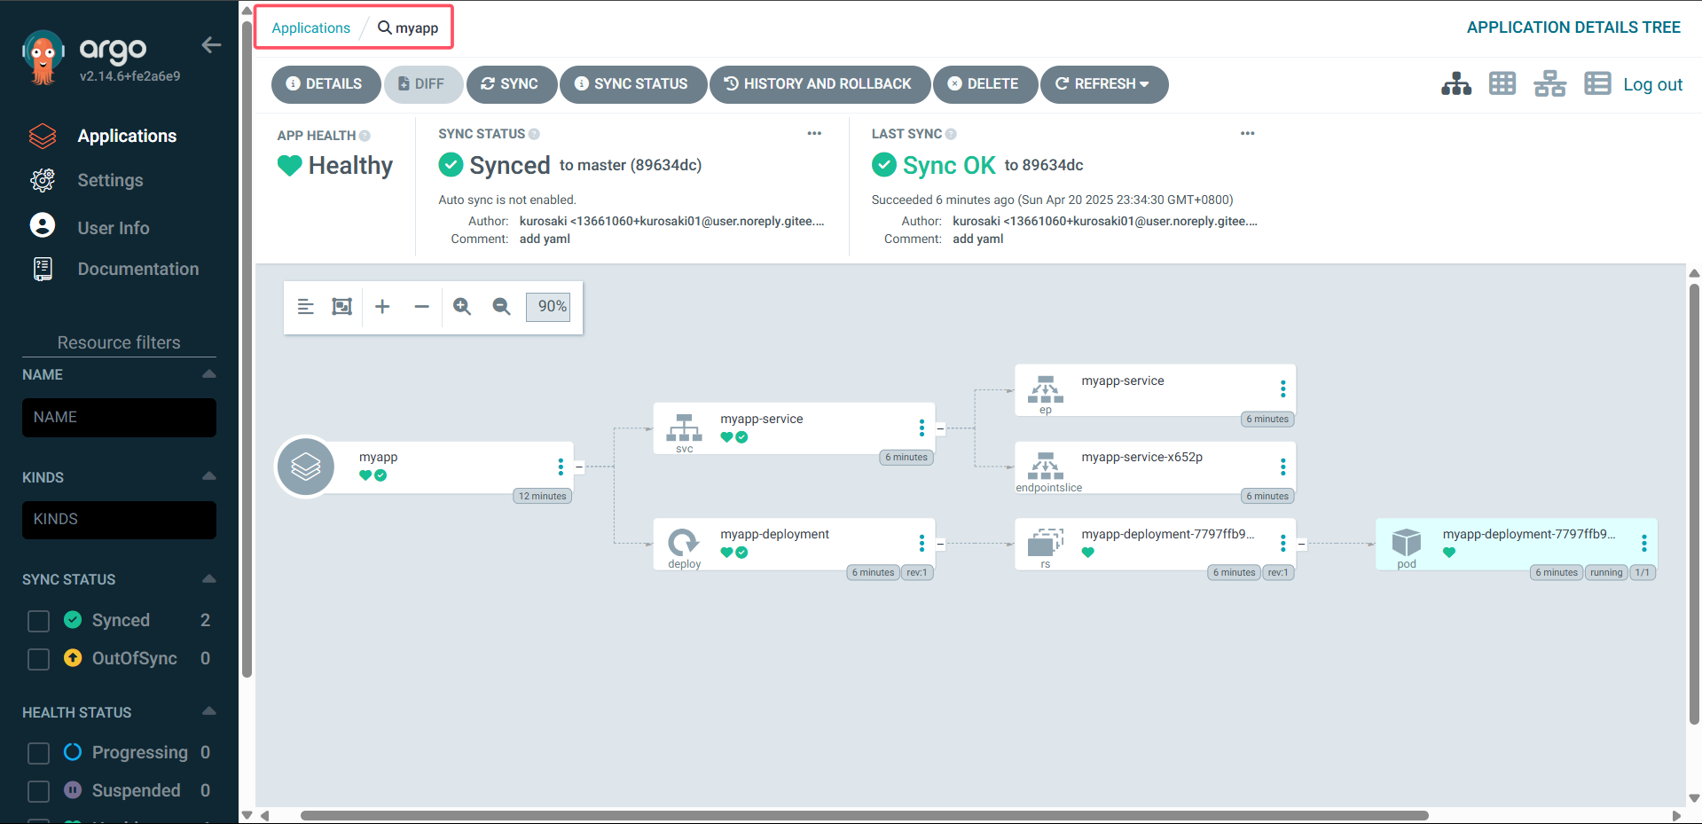Open the replicaset node kebab menu
This screenshot has width=1702, height=824.
point(1282,543)
